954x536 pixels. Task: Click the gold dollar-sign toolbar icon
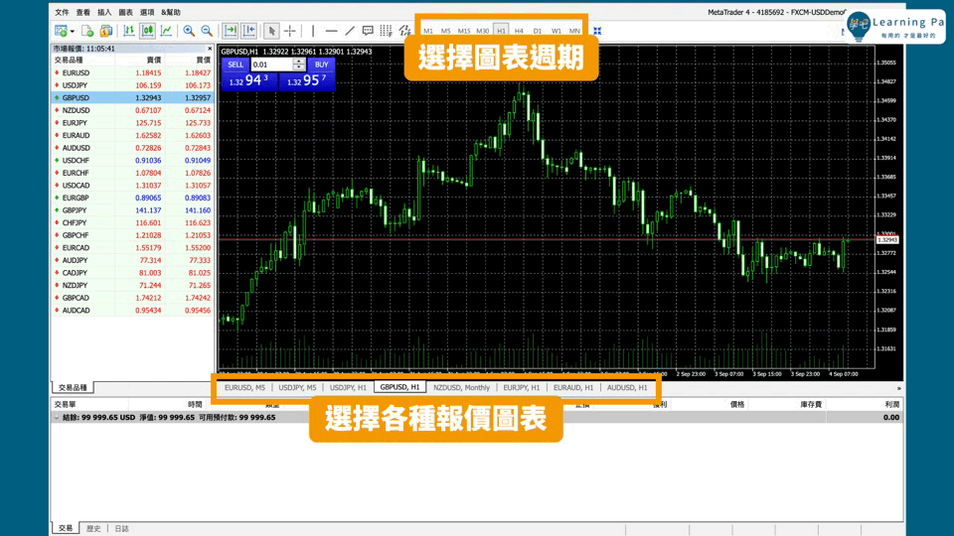pos(106,31)
